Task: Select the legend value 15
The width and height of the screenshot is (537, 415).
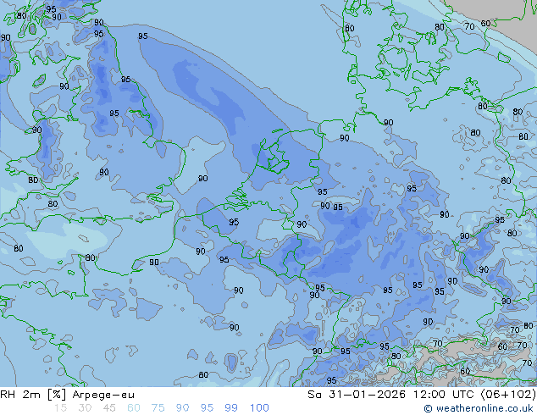Action: click(x=60, y=408)
